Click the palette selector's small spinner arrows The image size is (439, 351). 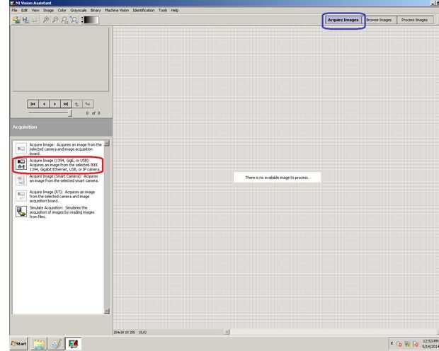[82, 20]
